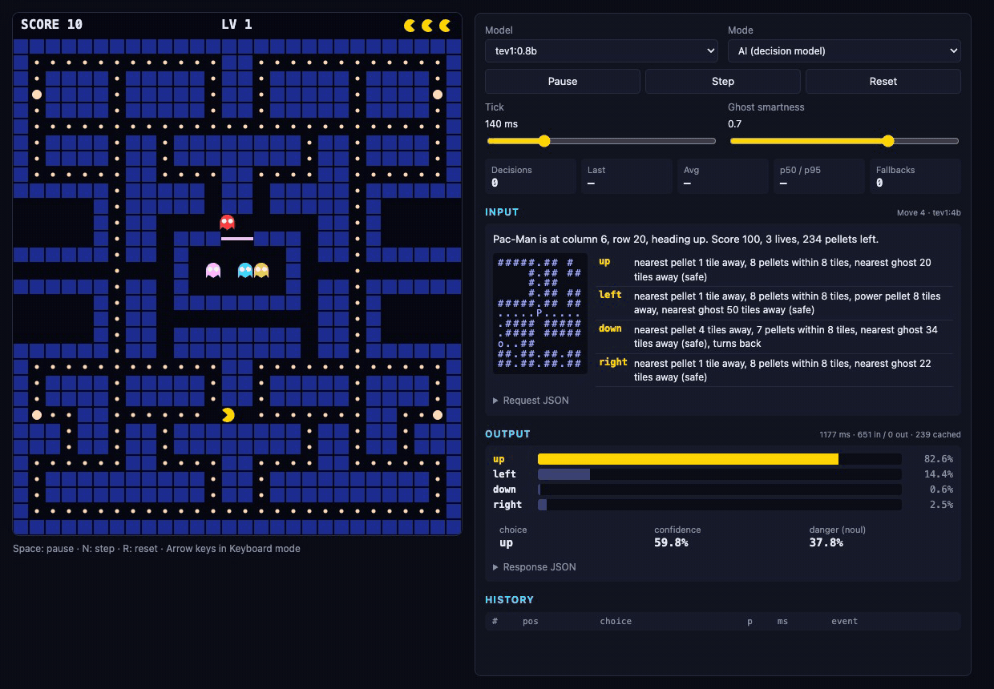Click the 82.6% probability value
Viewport: 994px width, 689px height.
[x=939, y=459]
